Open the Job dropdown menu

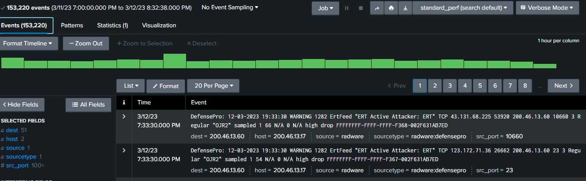[x=325, y=8]
